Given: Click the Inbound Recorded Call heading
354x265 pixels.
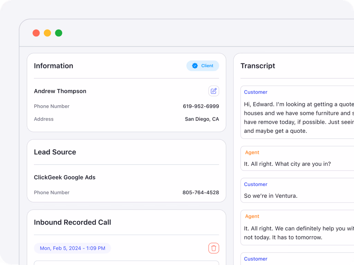Looking at the screenshot, I should [72, 223].
